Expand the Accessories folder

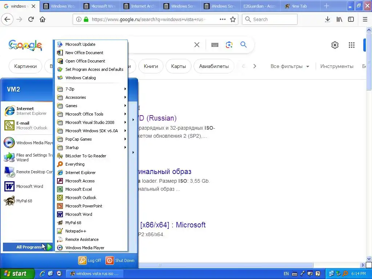tap(91, 97)
